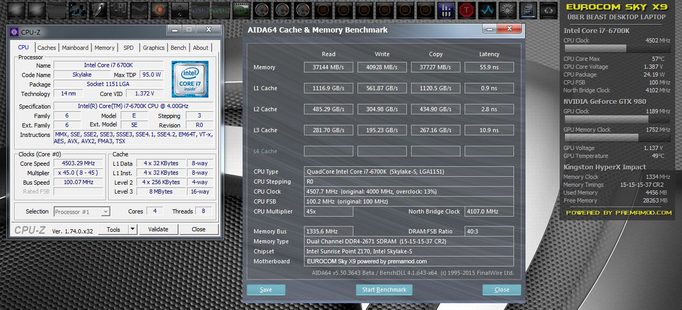Open the CPU-Z dock icon
682x310 pixels.
click(x=200, y=9)
